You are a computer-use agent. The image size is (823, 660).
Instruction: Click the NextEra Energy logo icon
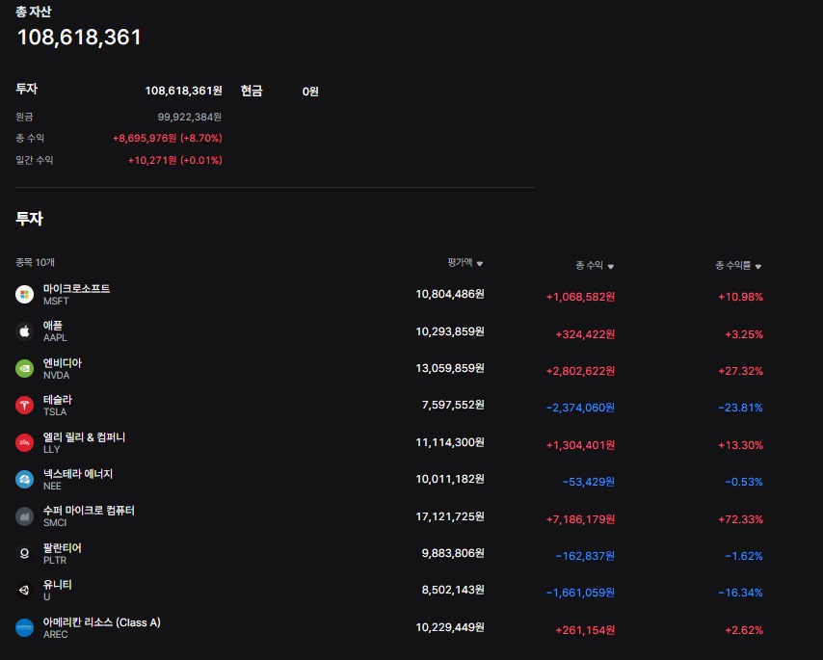(x=24, y=480)
